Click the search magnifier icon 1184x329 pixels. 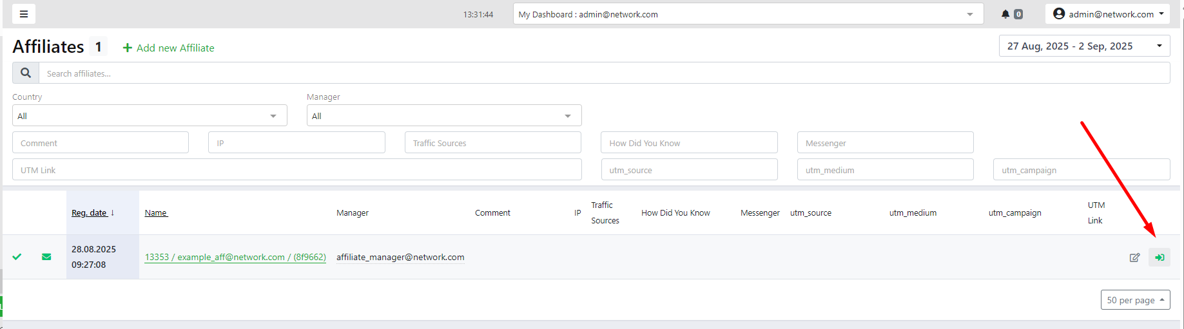26,73
